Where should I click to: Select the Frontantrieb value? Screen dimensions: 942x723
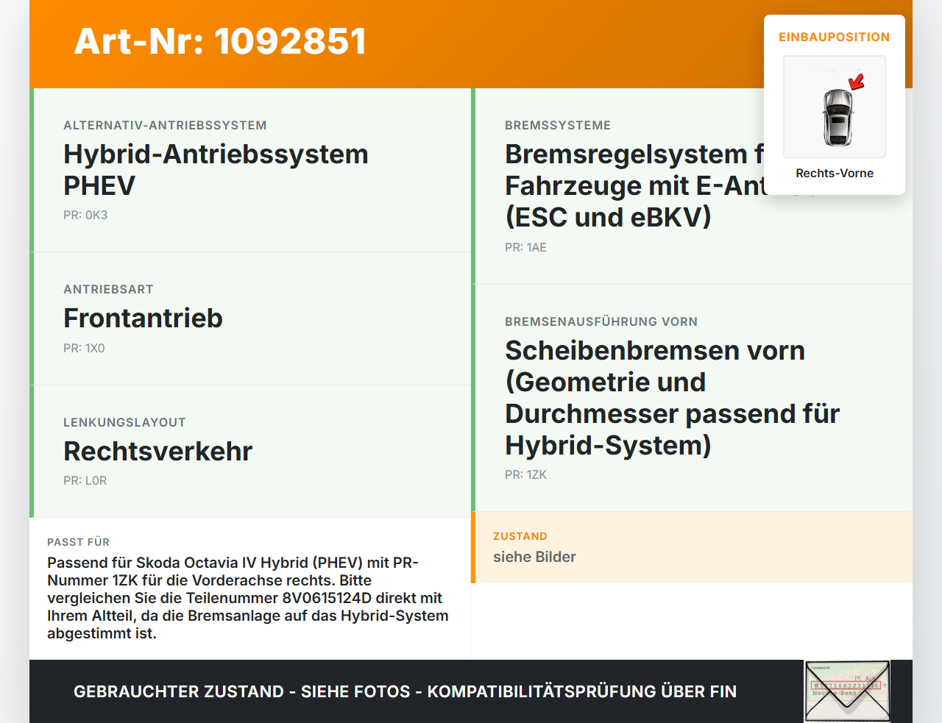tap(143, 318)
